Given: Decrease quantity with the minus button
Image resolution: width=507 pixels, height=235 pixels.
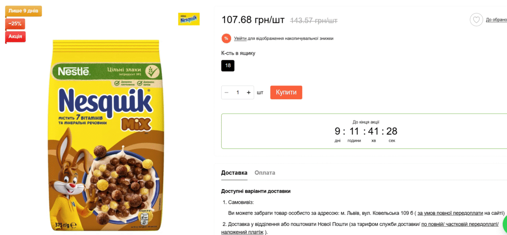Looking at the screenshot, I should 227,92.
